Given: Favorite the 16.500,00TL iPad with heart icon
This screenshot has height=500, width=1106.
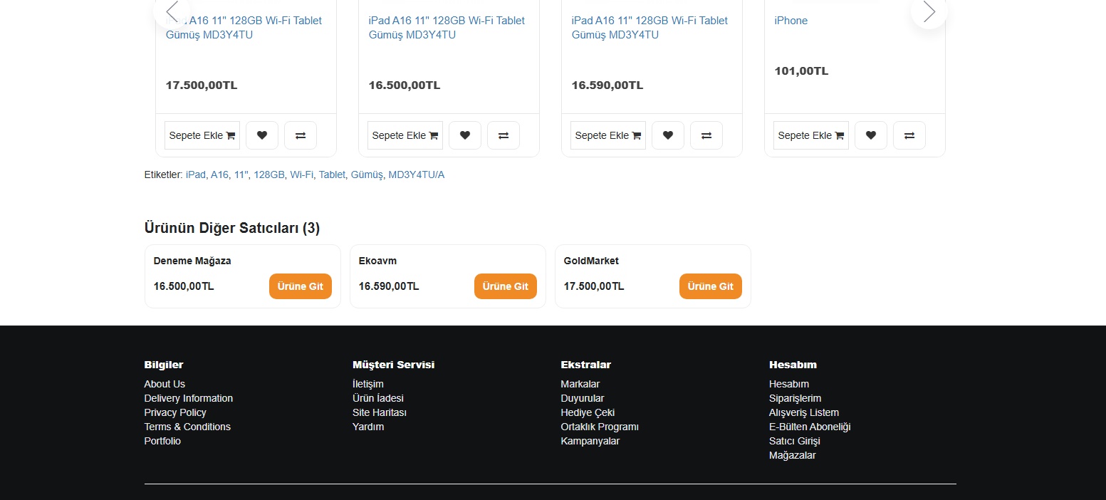Looking at the screenshot, I should click(465, 135).
